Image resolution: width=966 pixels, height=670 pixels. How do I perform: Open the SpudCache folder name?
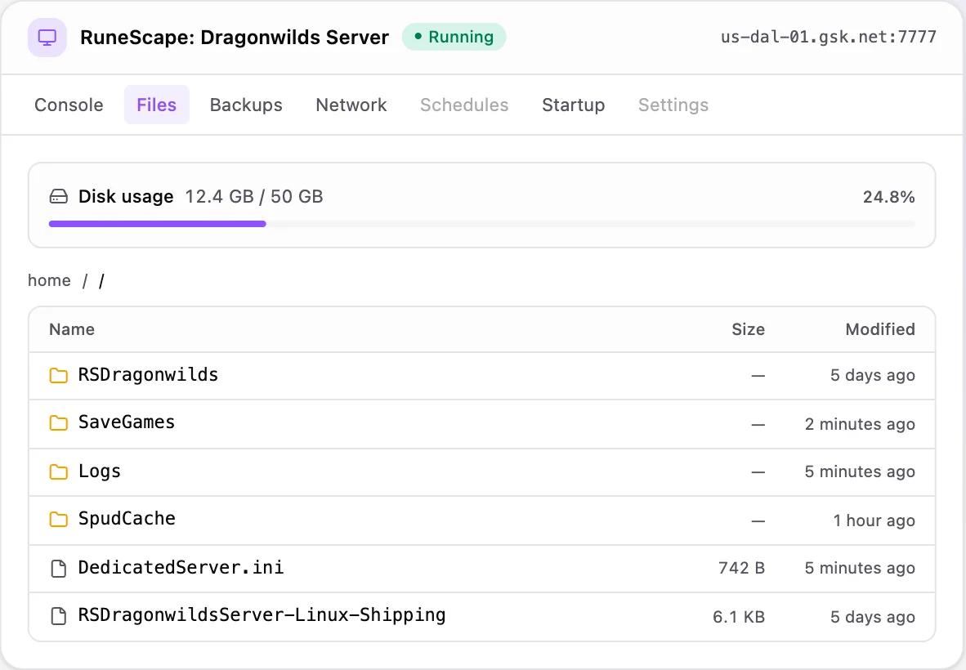click(x=127, y=519)
